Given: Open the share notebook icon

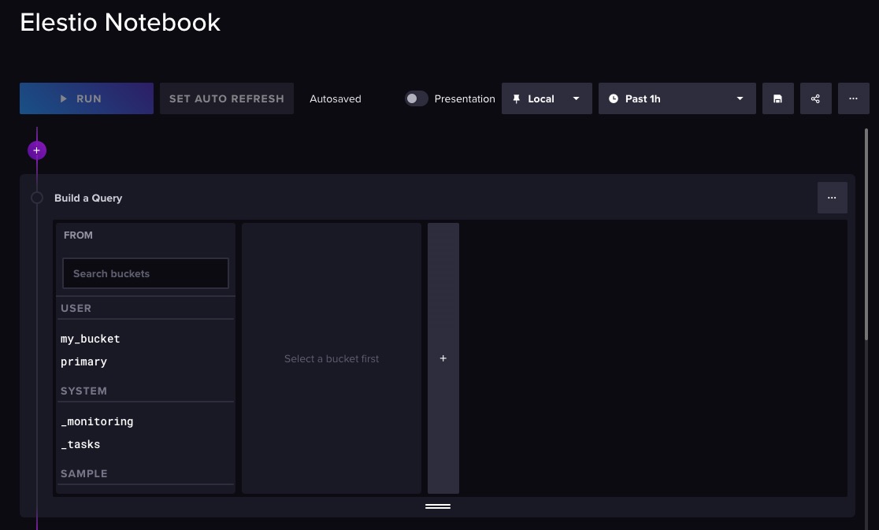Looking at the screenshot, I should point(815,98).
